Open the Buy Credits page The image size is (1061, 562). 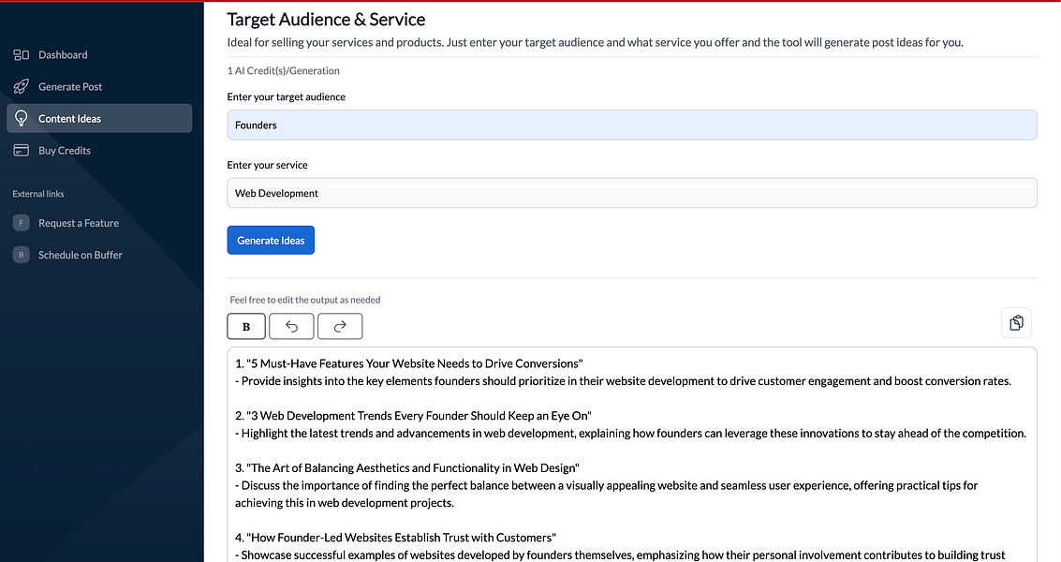pos(65,151)
